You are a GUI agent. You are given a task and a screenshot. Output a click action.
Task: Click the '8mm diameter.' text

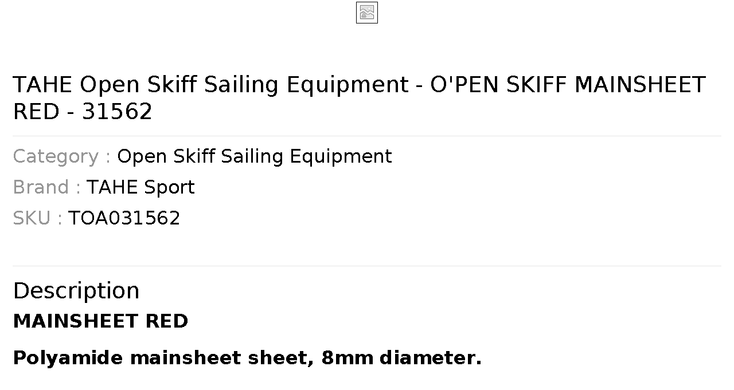point(401,358)
